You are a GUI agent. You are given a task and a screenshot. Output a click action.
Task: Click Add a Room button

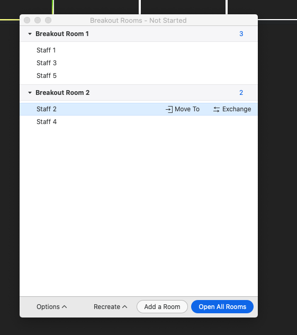(x=162, y=307)
